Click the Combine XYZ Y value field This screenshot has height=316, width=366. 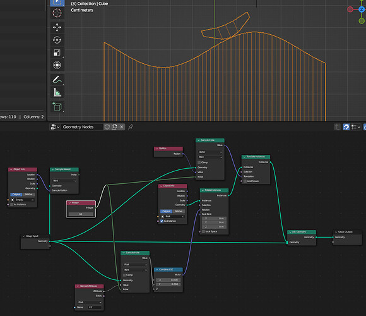168,284
